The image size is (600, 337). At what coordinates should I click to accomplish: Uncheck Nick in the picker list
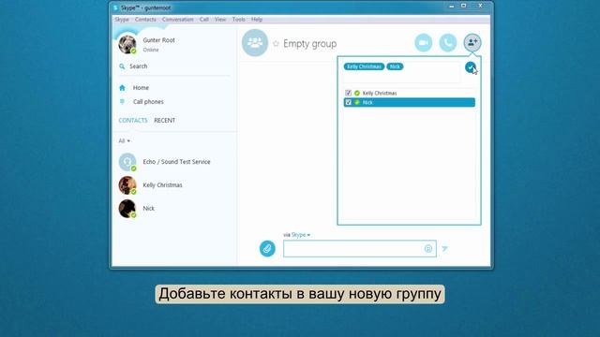[x=348, y=102]
